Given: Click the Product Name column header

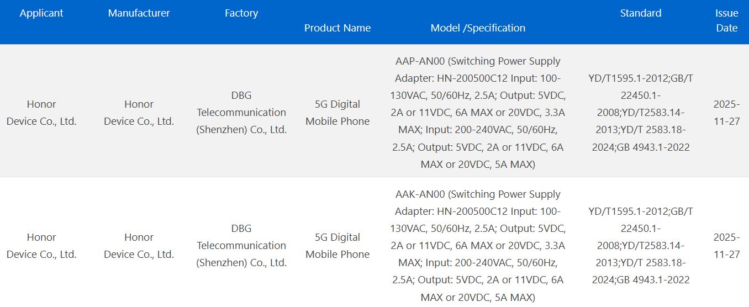Looking at the screenshot, I should [x=337, y=28].
